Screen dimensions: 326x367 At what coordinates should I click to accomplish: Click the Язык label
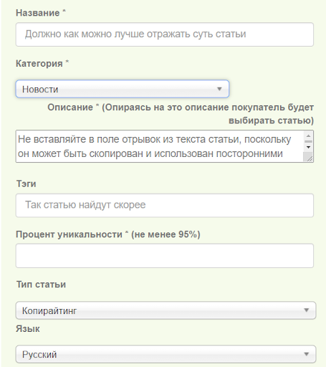click(28, 329)
